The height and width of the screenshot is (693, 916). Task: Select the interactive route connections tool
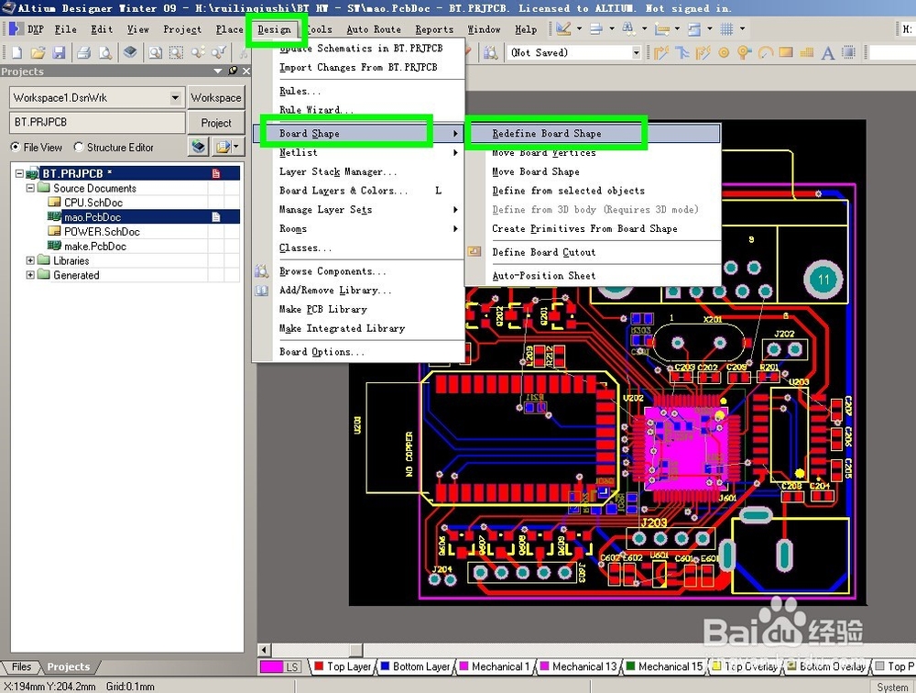[x=660, y=52]
